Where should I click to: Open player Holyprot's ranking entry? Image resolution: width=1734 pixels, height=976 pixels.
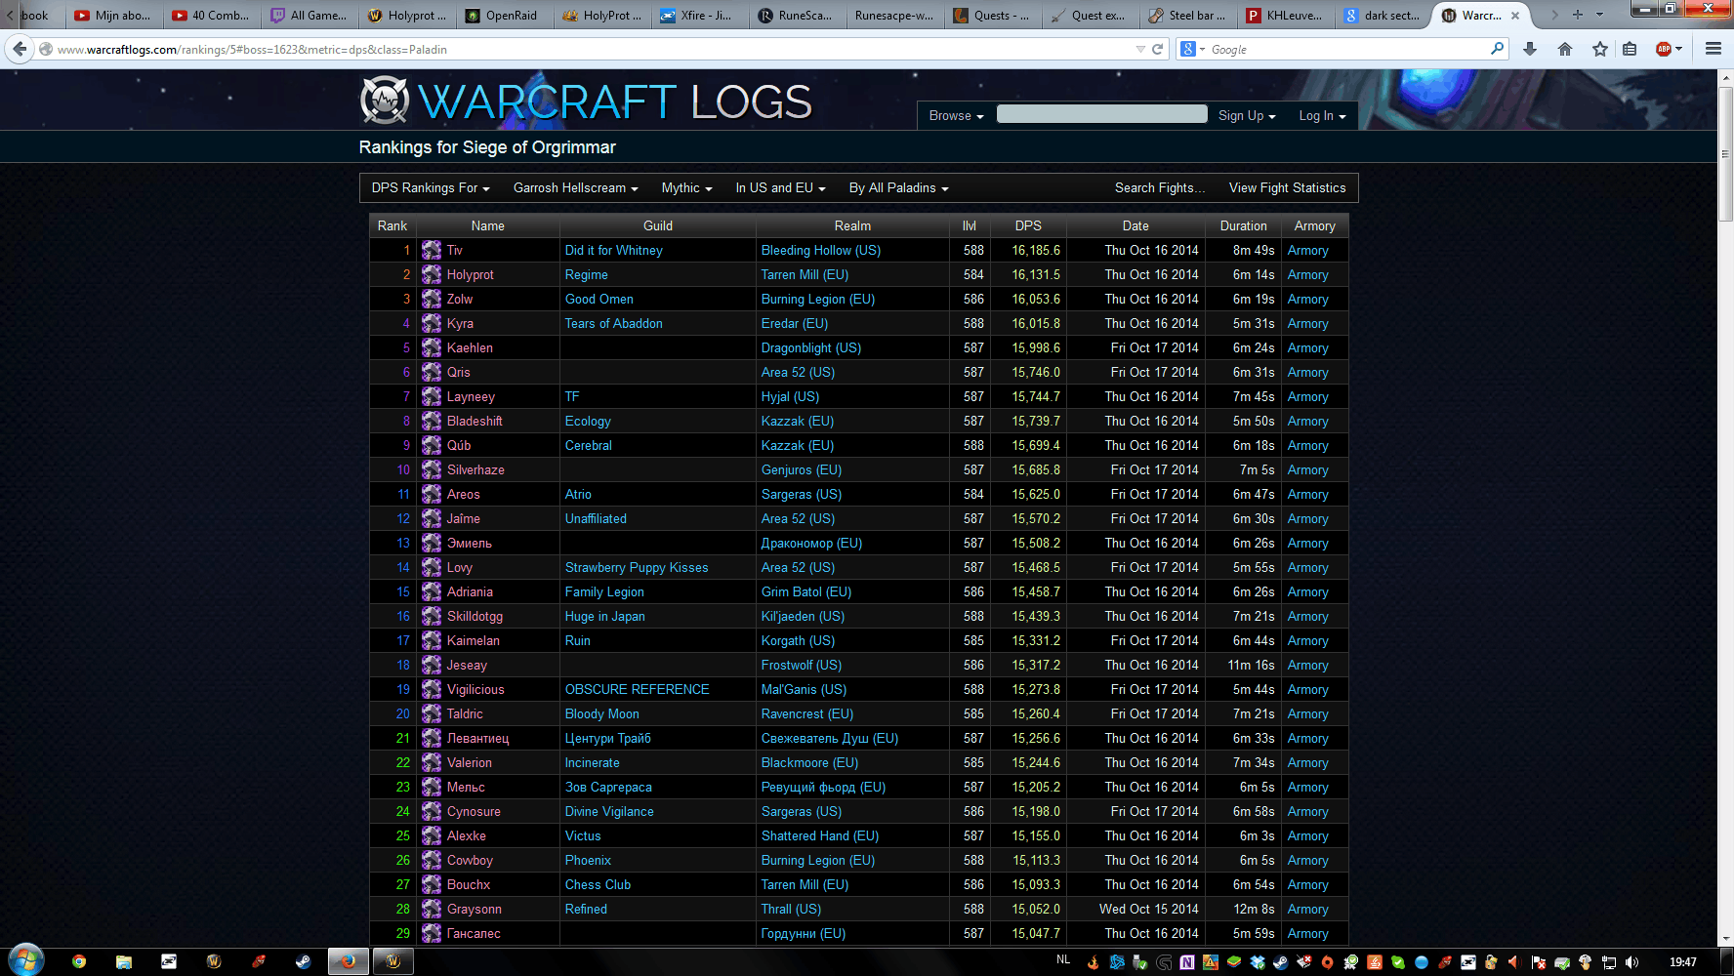pyautogui.click(x=470, y=274)
